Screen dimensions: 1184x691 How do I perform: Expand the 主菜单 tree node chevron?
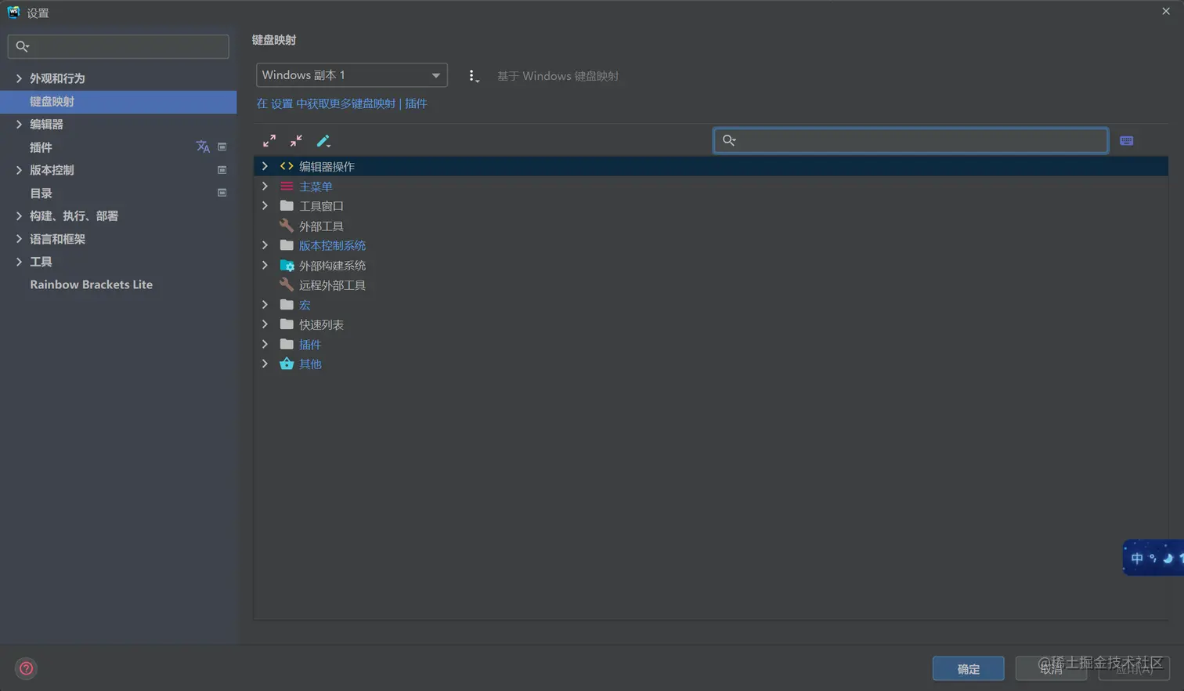(x=265, y=186)
